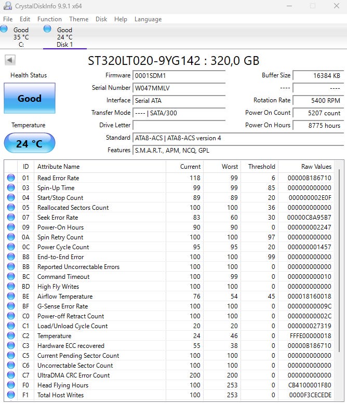
Task: Click the blue status icon for Read Error Rate
Action: click(11, 178)
